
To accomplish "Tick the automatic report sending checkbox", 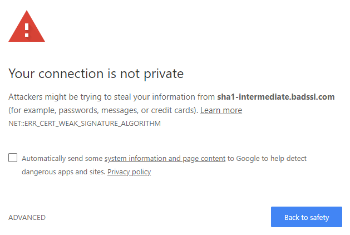I will click(x=13, y=158).
